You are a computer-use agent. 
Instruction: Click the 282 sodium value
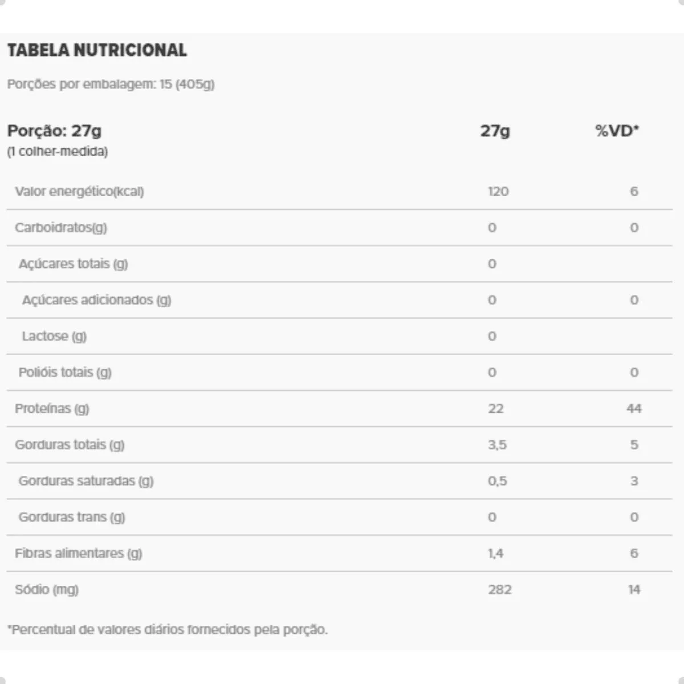click(499, 589)
